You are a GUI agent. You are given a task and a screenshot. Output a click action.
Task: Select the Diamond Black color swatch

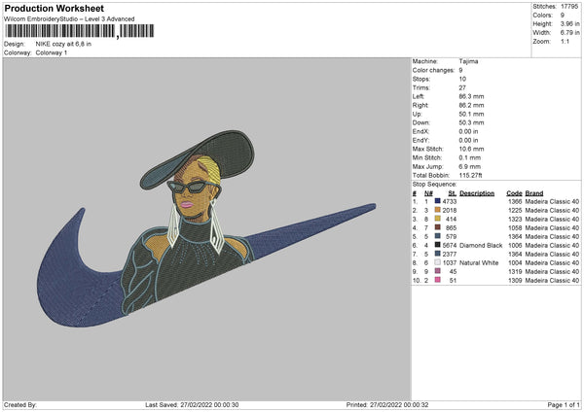[x=438, y=245]
